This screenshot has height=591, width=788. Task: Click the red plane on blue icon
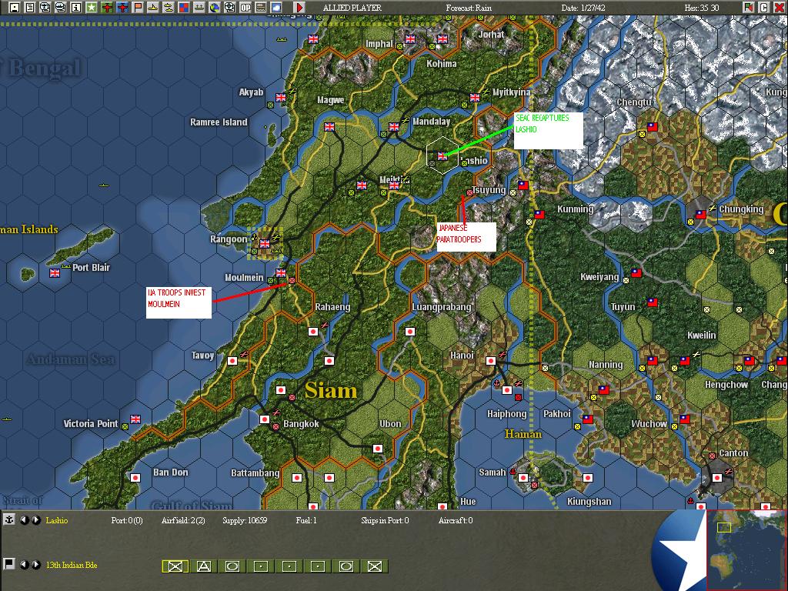point(122,8)
